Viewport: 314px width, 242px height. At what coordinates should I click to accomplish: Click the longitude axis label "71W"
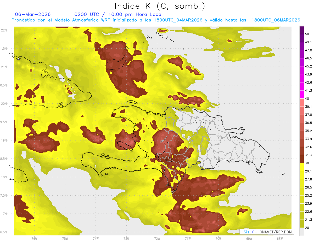click(x=188, y=239)
